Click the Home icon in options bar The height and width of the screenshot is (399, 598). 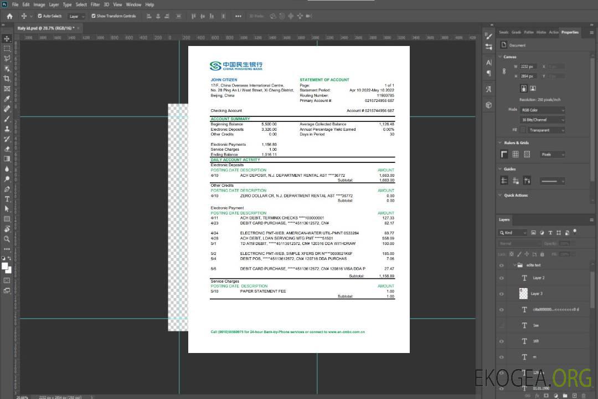(9, 16)
